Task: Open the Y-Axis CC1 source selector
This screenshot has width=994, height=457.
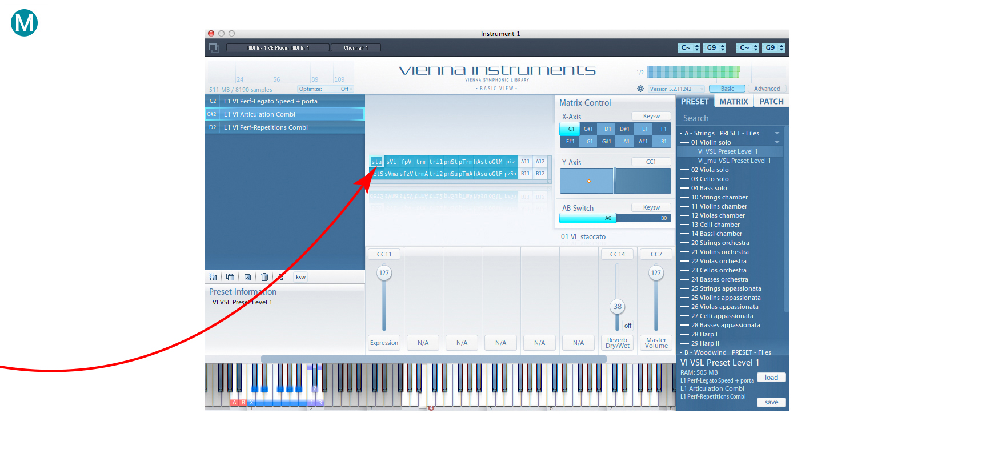Action: [651, 162]
